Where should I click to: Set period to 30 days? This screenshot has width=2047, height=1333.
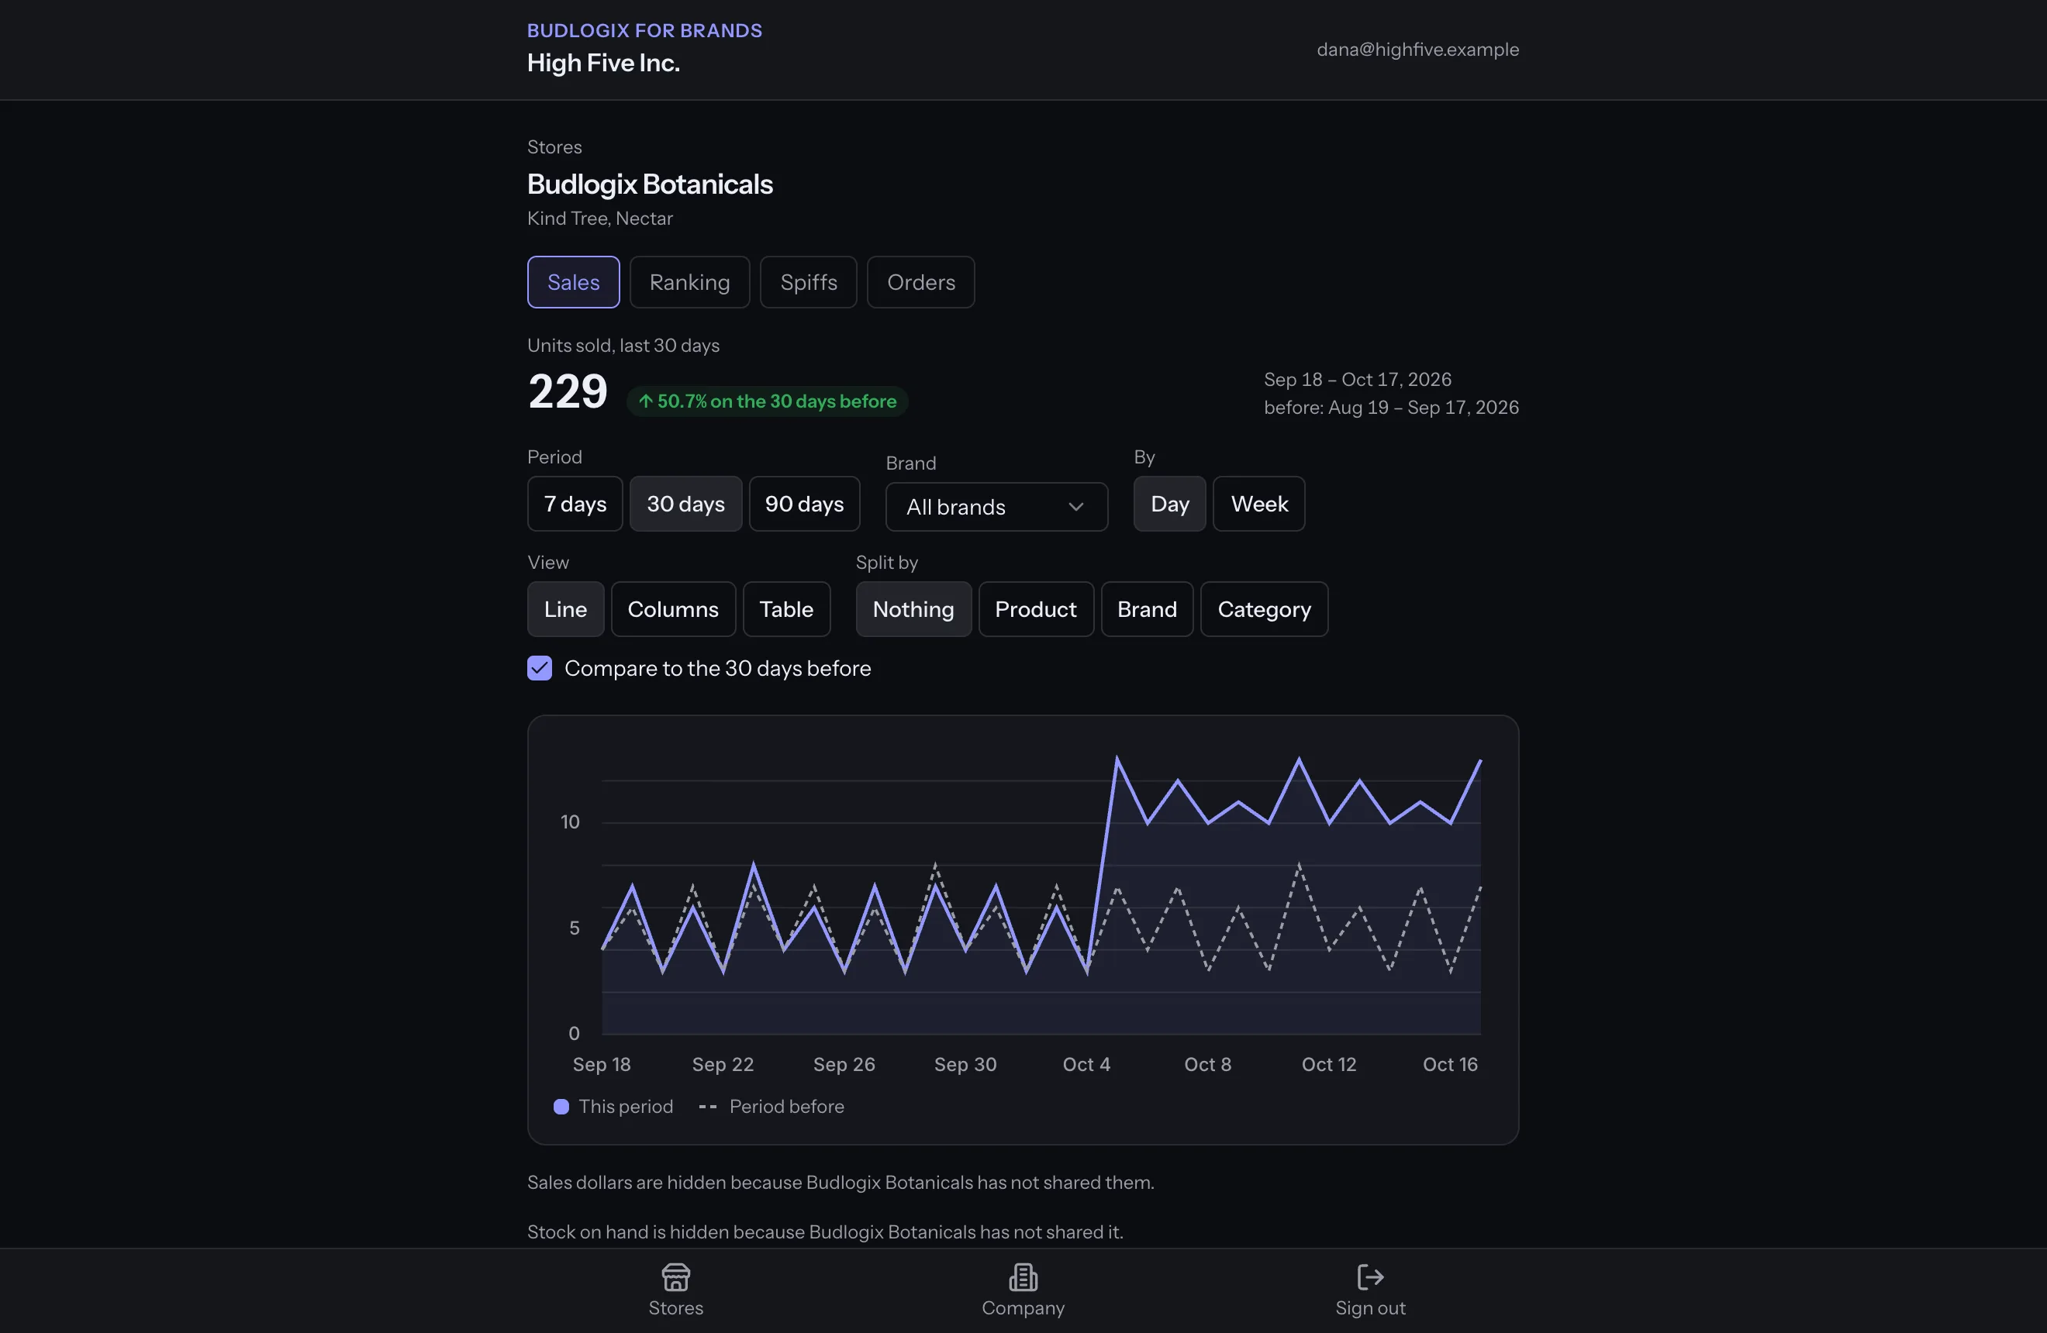click(x=685, y=504)
